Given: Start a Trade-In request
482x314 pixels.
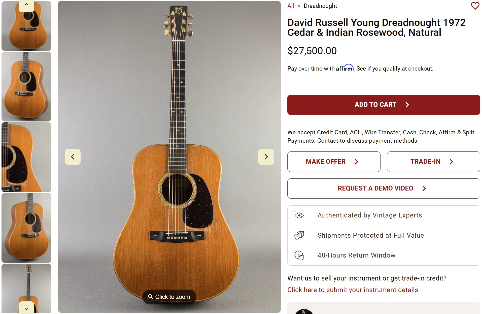Looking at the screenshot, I should click(x=433, y=162).
